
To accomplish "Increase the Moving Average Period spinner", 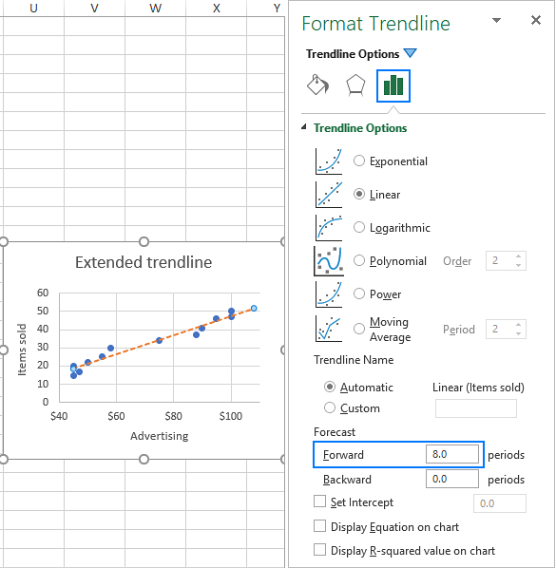I will [x=518, y=325].
